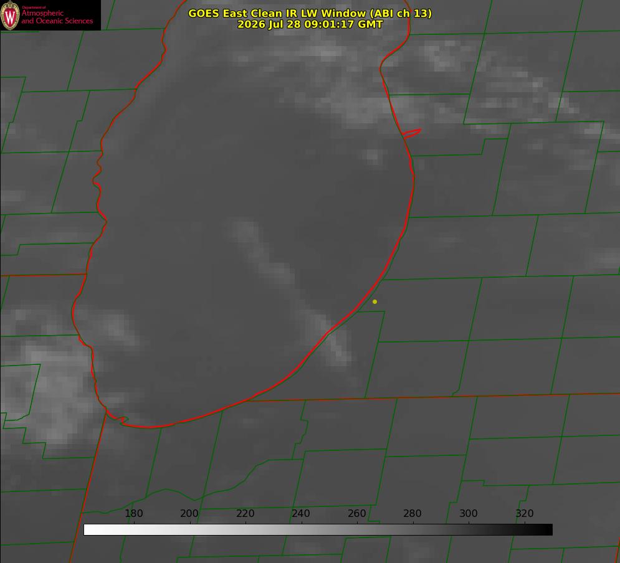The height and width of the screenshot is (563, 620).
Task: Click the UW crest logo
Action: point(10,15)
